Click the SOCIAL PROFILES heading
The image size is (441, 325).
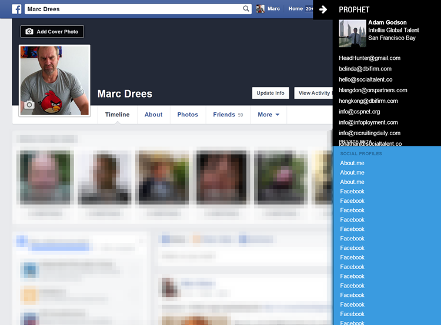[x=361, y=153]
